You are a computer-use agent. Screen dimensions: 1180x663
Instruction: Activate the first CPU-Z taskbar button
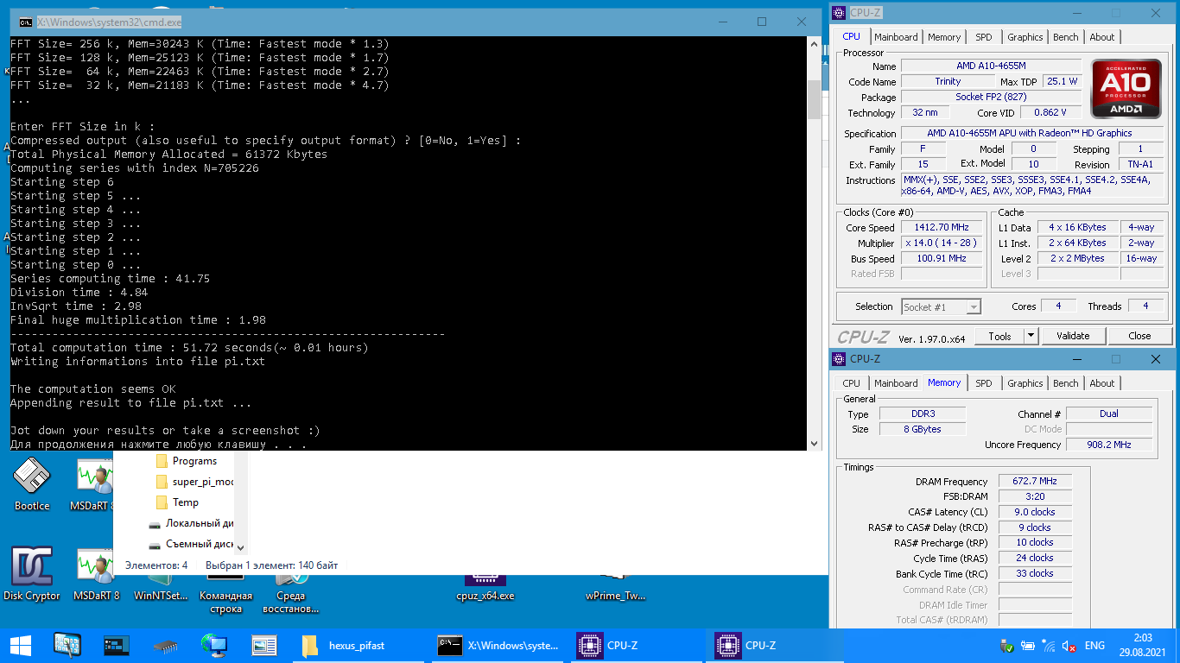point(637,645)
